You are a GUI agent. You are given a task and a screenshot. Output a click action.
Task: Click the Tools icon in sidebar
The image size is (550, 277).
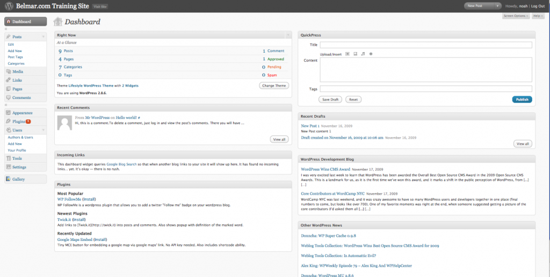tap(9, 158)
